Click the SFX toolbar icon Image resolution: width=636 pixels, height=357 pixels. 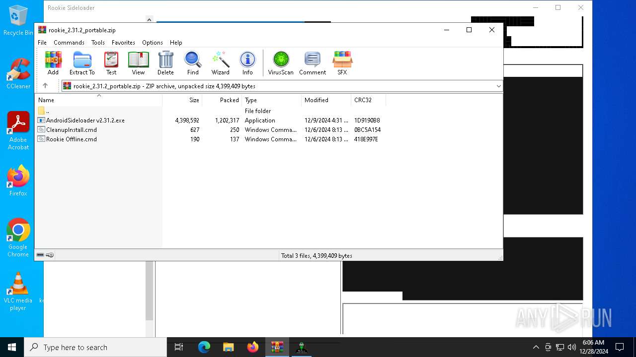[342, 63]
